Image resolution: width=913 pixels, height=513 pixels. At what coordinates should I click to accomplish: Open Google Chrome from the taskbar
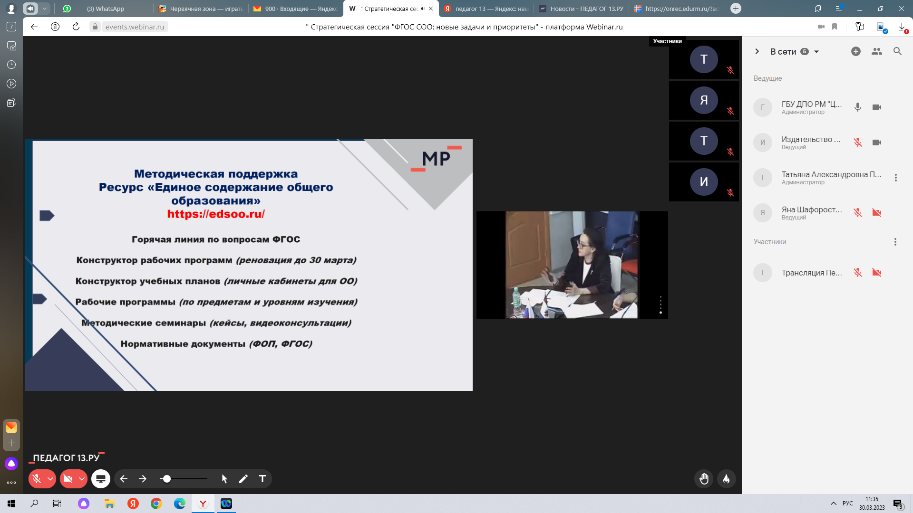(x=156, y=503)
